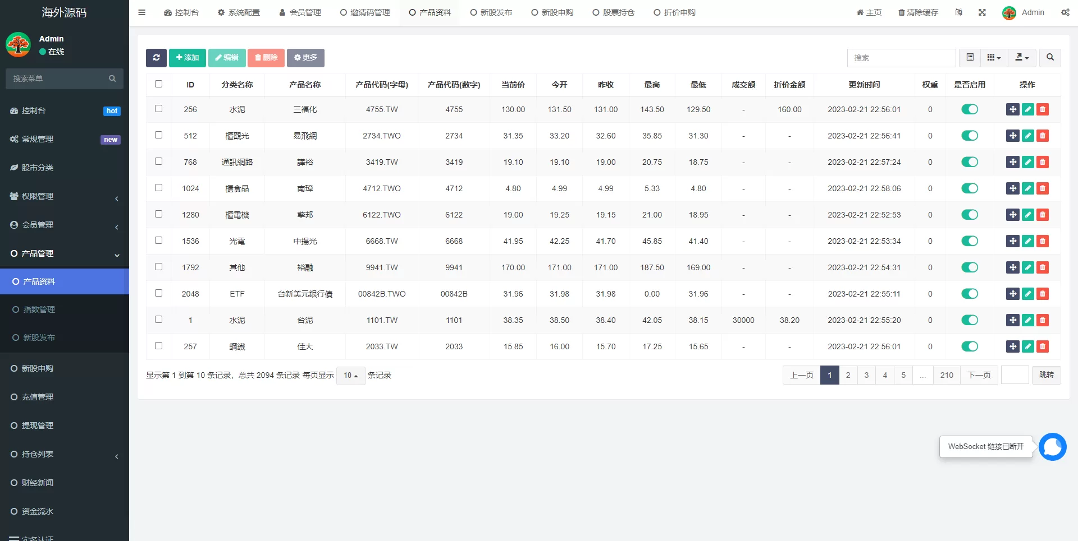Open the column visibility dropdown

(x=994, y=58)
